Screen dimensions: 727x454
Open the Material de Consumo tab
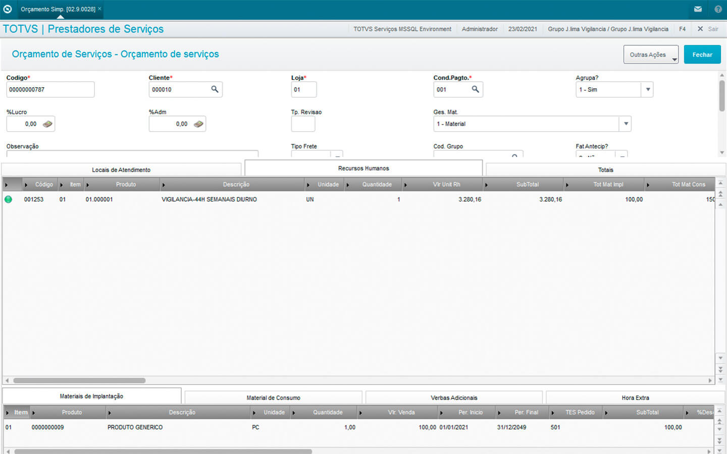[x=273, y=398]
